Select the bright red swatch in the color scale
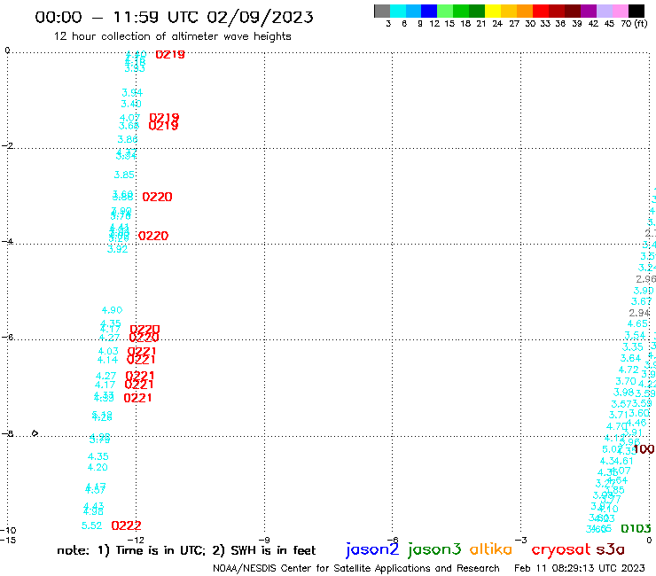The height and width of the screenshot is (576, 656). (541, 11)
